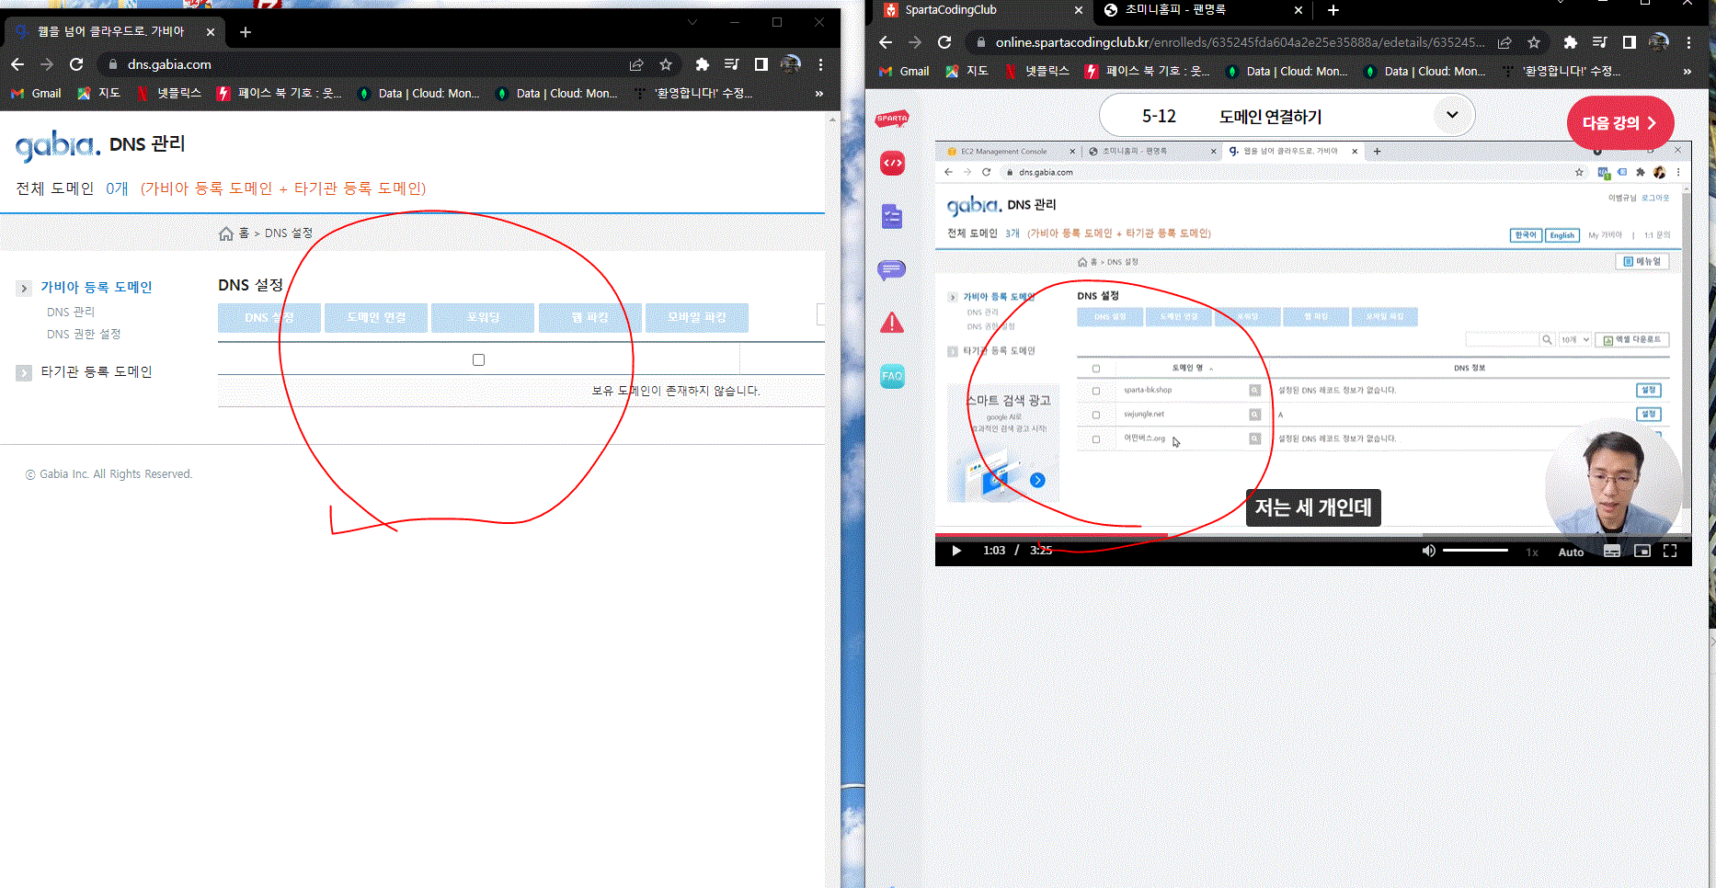Viewport: 1716px width, 888px height.
Task: Reload the SpartaCodingClub page
Action: [944, 42]
